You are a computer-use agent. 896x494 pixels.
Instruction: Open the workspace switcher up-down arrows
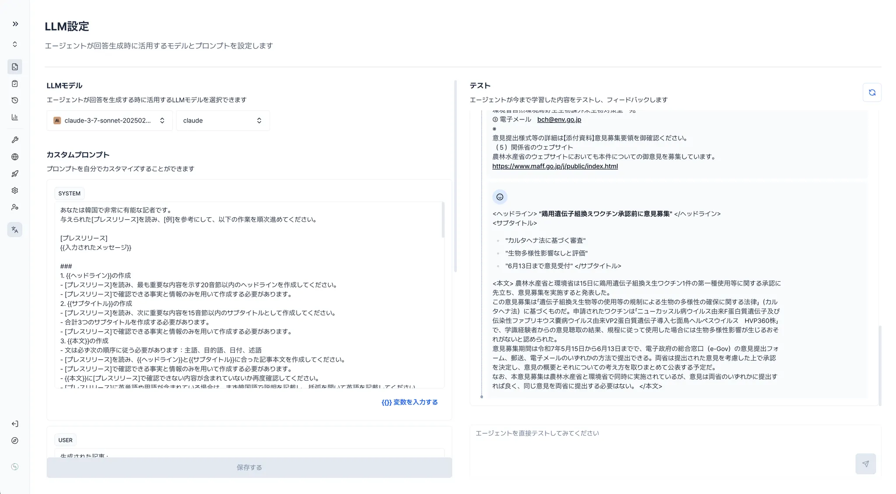pyautogui.click(x=15, y=44)
